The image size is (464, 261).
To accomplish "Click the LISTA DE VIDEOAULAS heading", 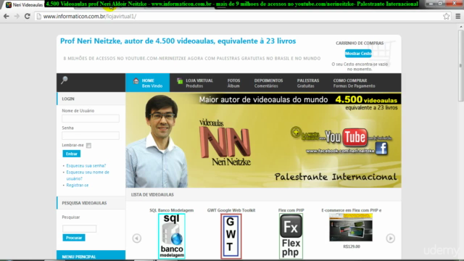I will click(x=152, y=195).
